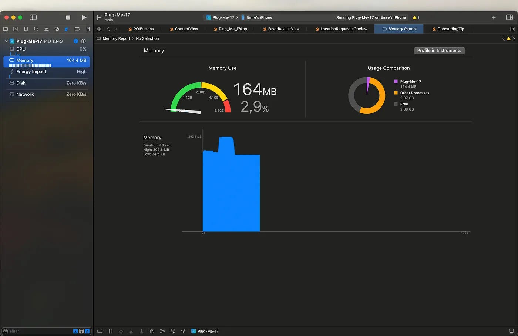Select the Test navigator diamond icon
The width and height of the screenshot is (518, 336).
coord(57,29)
